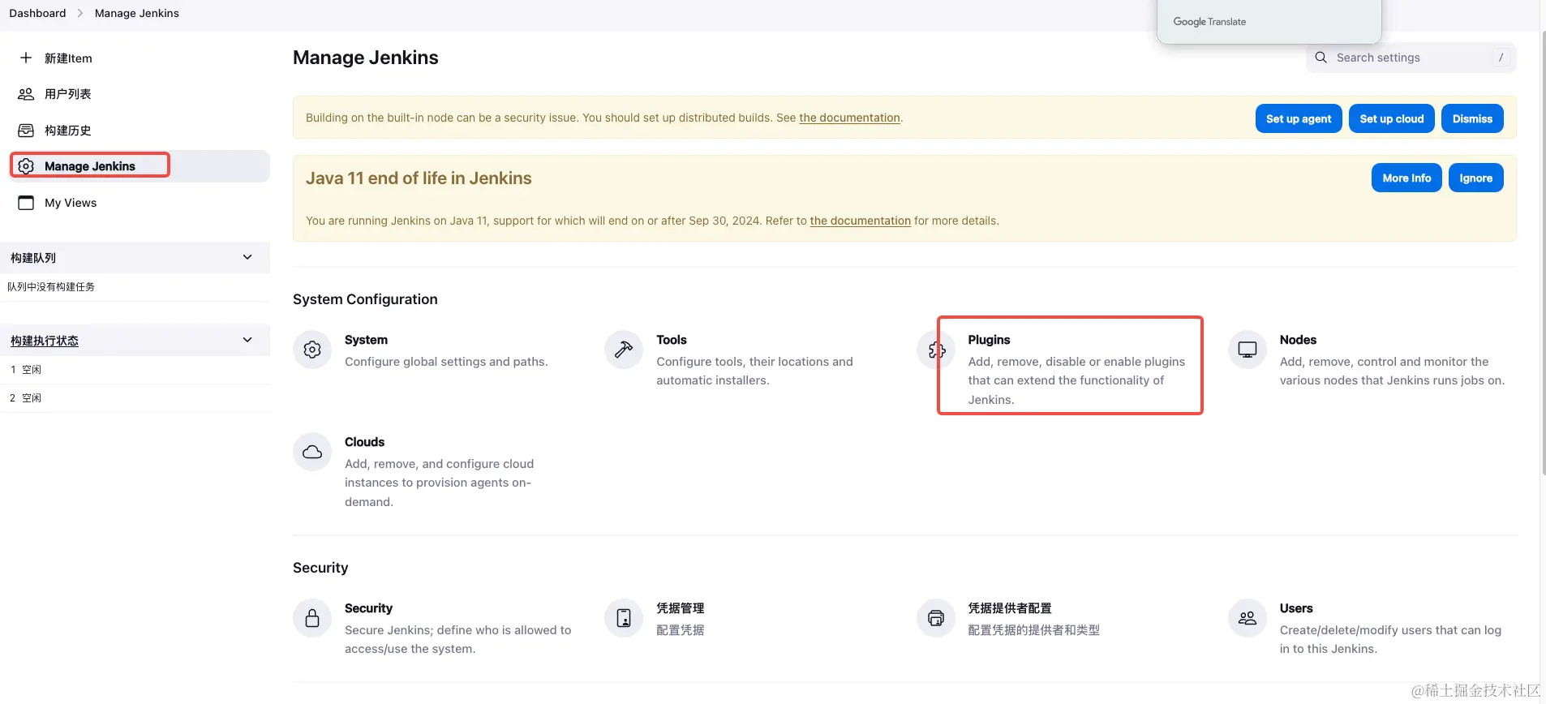
Task: Open the Security padlock icon
Action: pos(312,618)
